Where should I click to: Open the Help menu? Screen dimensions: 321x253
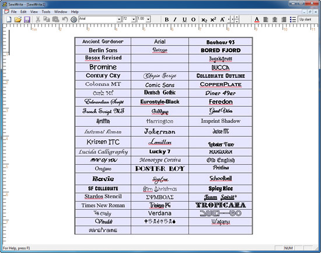[x=75, y=12]
